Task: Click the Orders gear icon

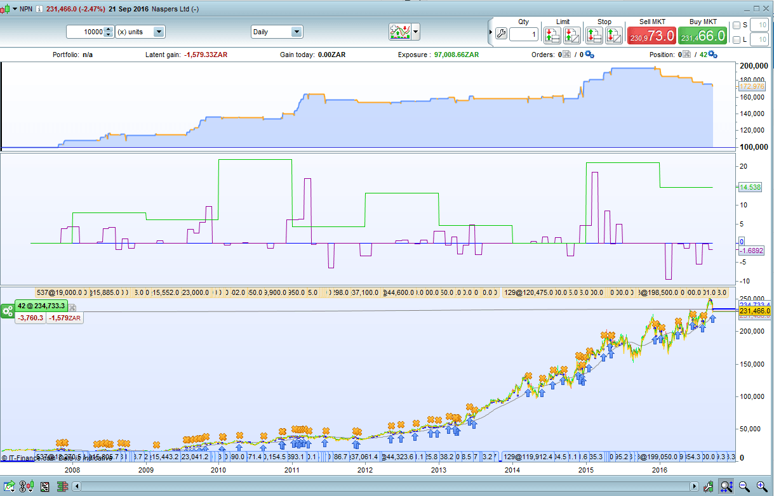Action: pos(589,55)
